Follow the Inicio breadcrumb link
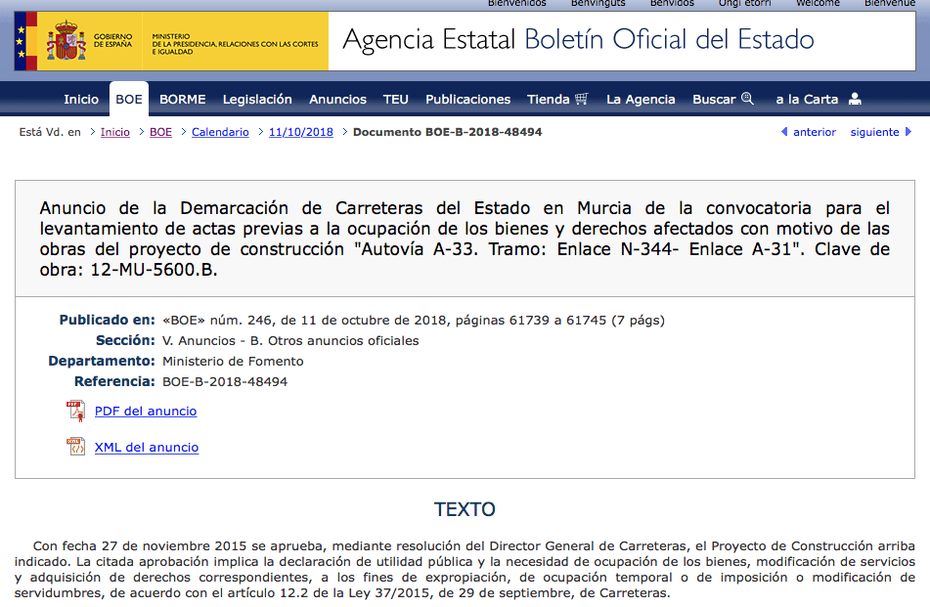 (x=115, y=132)
